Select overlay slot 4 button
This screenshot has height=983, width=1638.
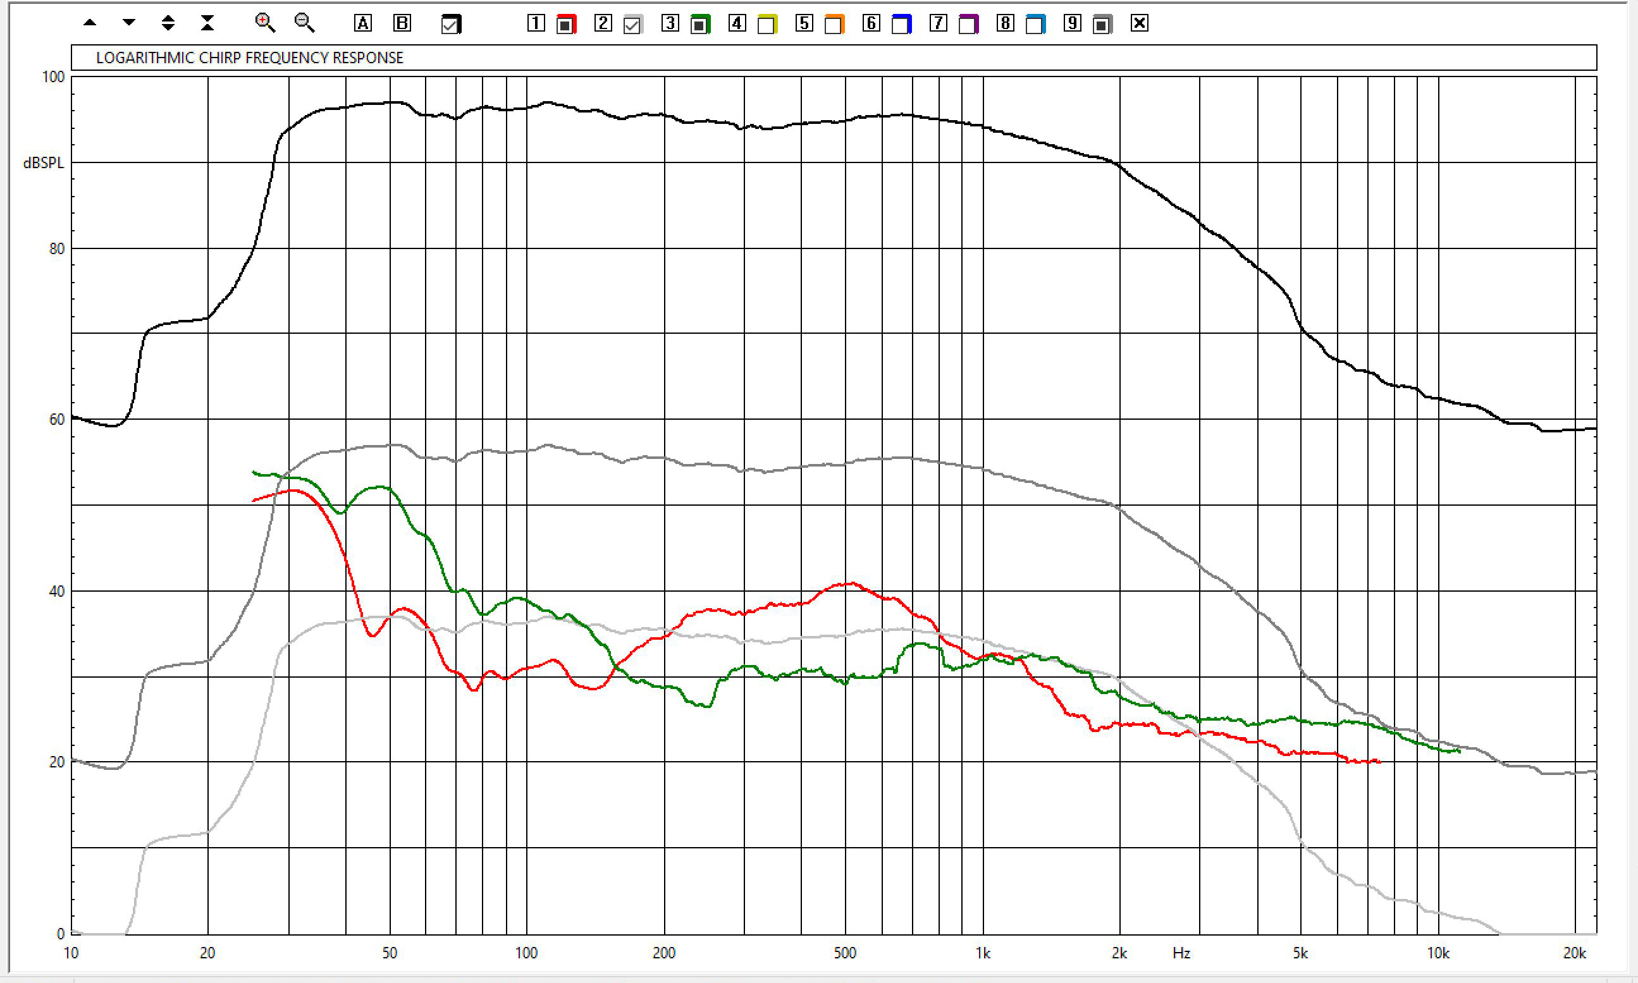tap(737, 23)
